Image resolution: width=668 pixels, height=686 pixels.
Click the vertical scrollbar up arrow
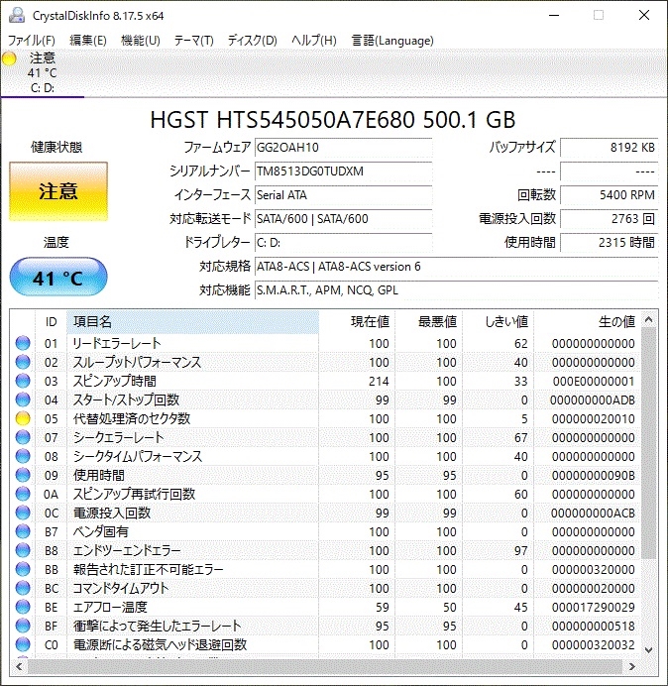[649, 320]
